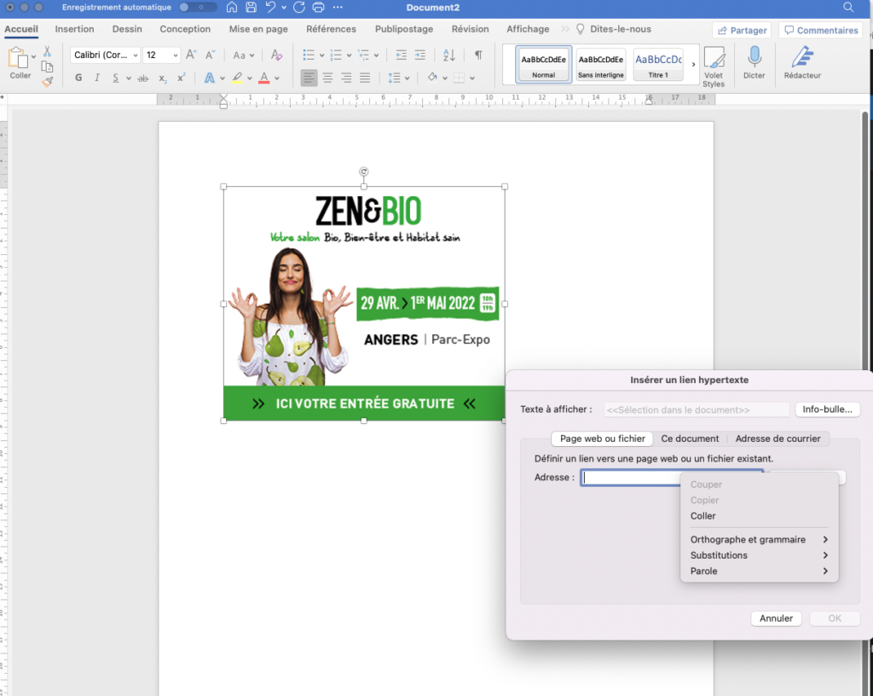Toggle subscript formatting
This screenshot has width=873, height=696.
tap(162, 78)
